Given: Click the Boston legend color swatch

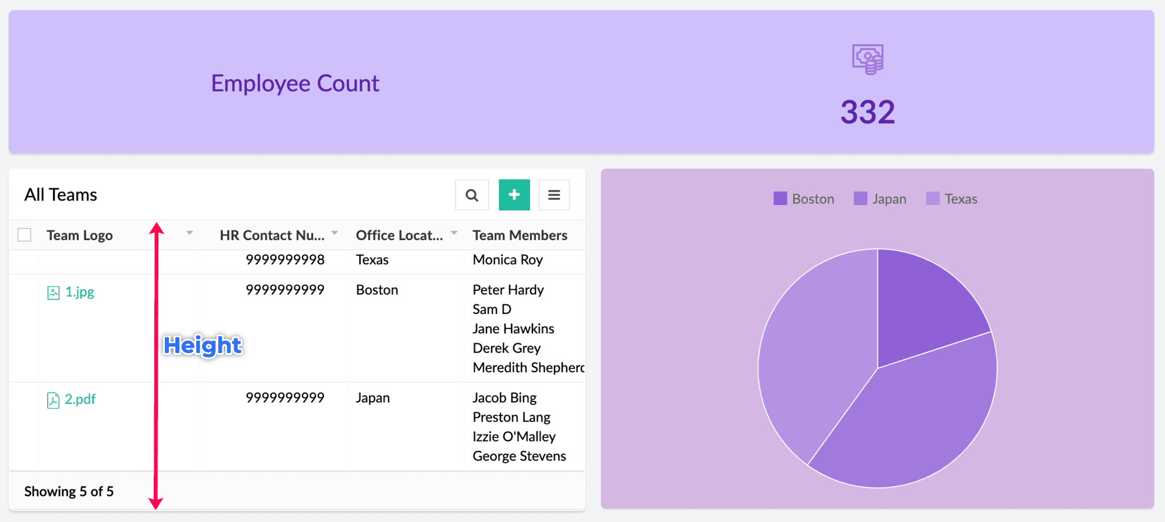Looking at the screenshot, I should tap(780, 199).
